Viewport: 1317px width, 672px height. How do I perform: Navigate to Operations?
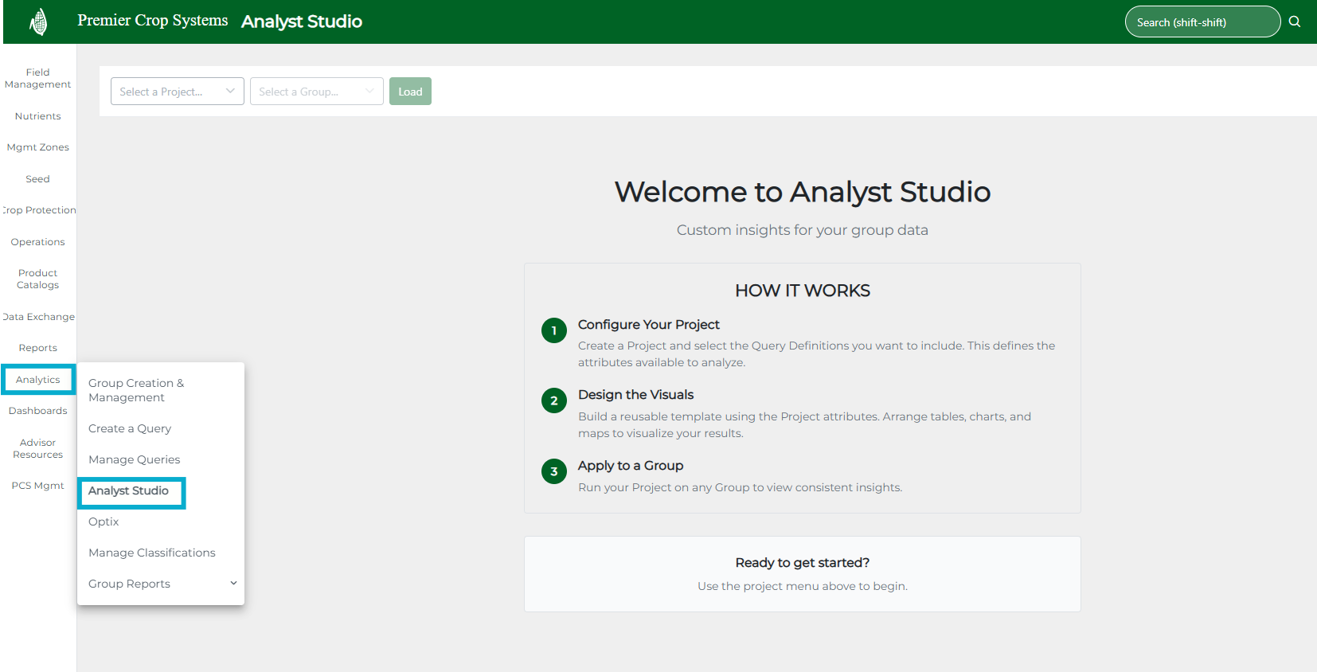click(37, 242)
